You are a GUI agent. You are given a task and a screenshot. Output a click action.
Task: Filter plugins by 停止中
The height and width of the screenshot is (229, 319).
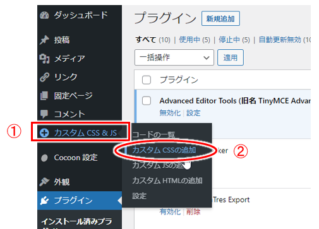tap(229, 40)
